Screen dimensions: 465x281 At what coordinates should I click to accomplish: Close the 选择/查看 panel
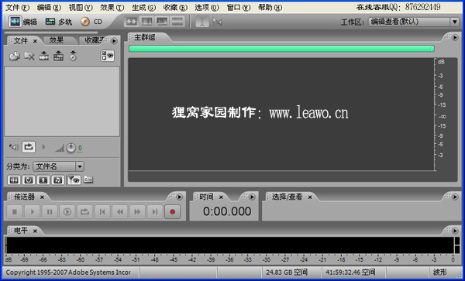pyautogui.click(x=310, y=197)
